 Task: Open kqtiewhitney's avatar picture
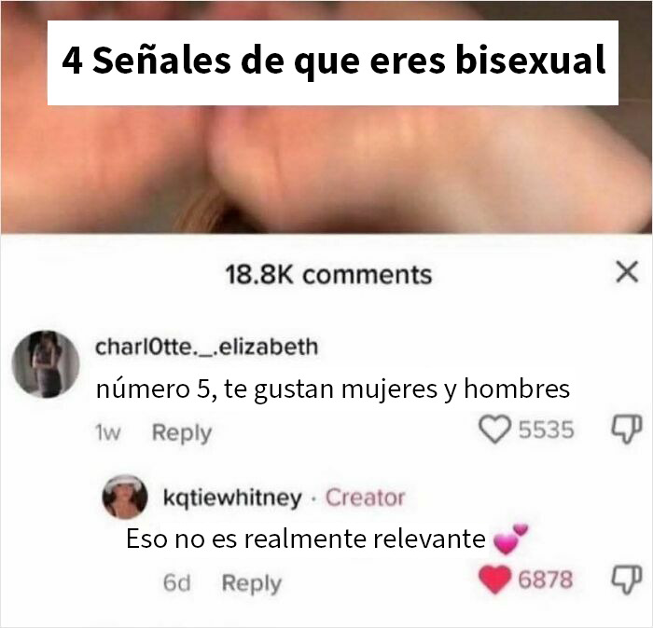(x=125, y=497)
